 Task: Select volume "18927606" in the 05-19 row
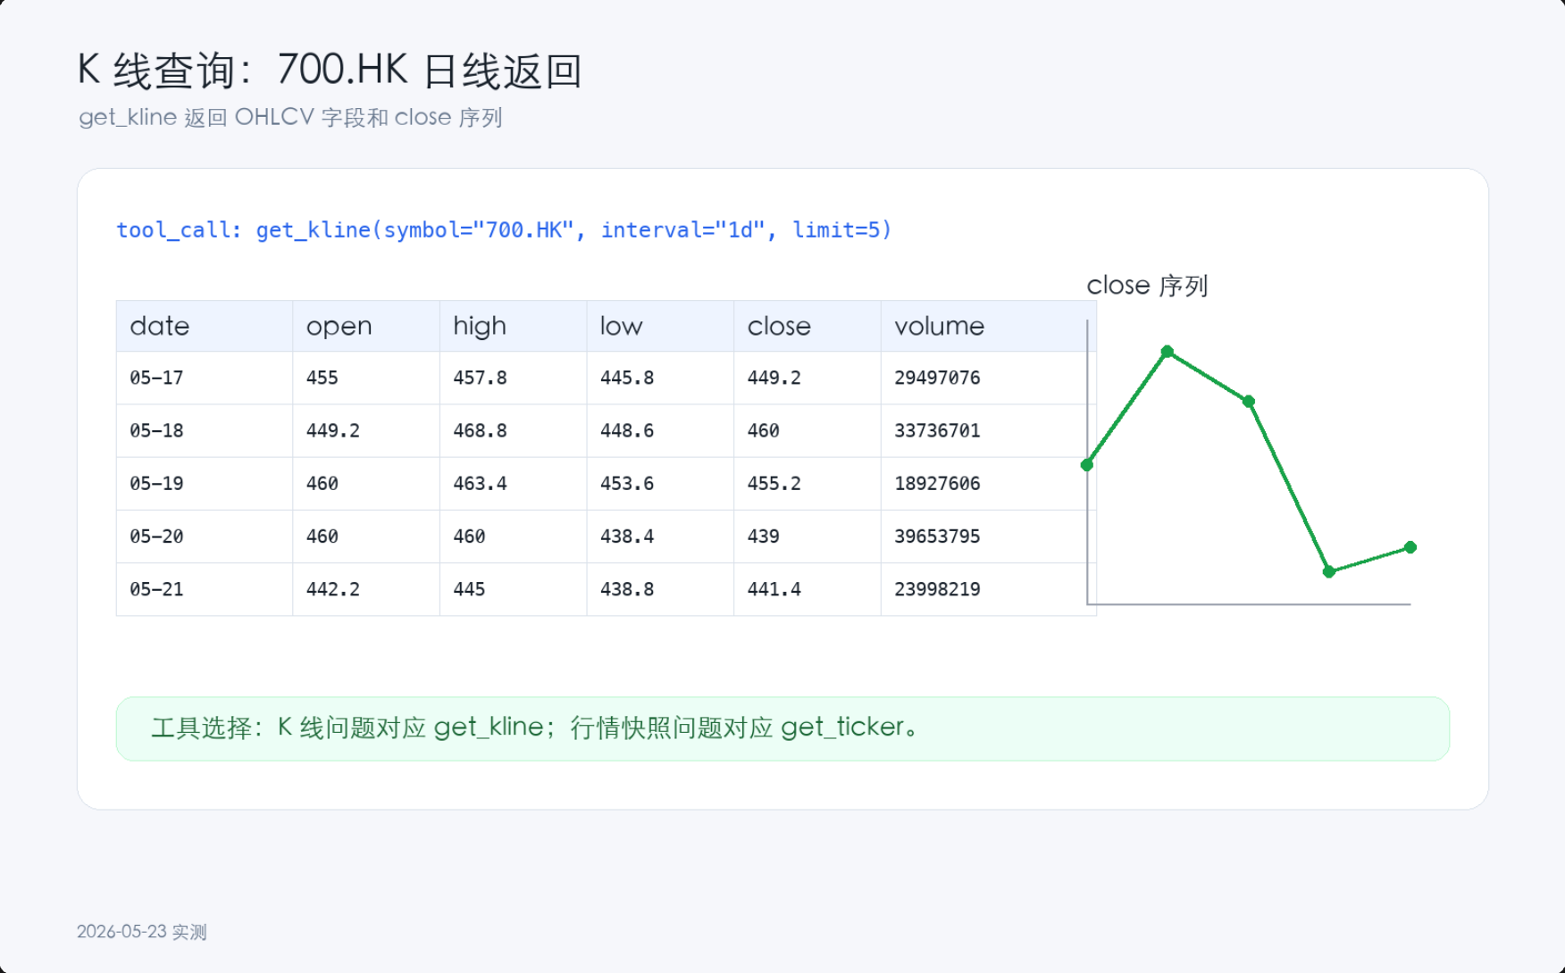937,483
